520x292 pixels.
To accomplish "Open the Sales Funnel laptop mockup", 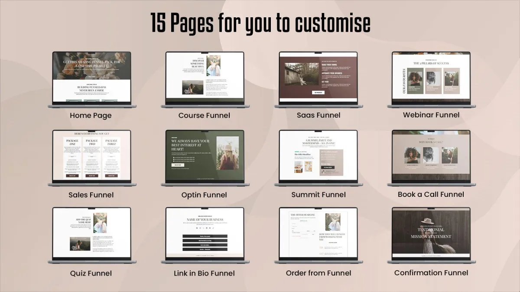I will 91,158.
